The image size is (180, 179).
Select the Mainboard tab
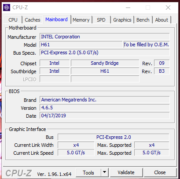click(56, 19)
